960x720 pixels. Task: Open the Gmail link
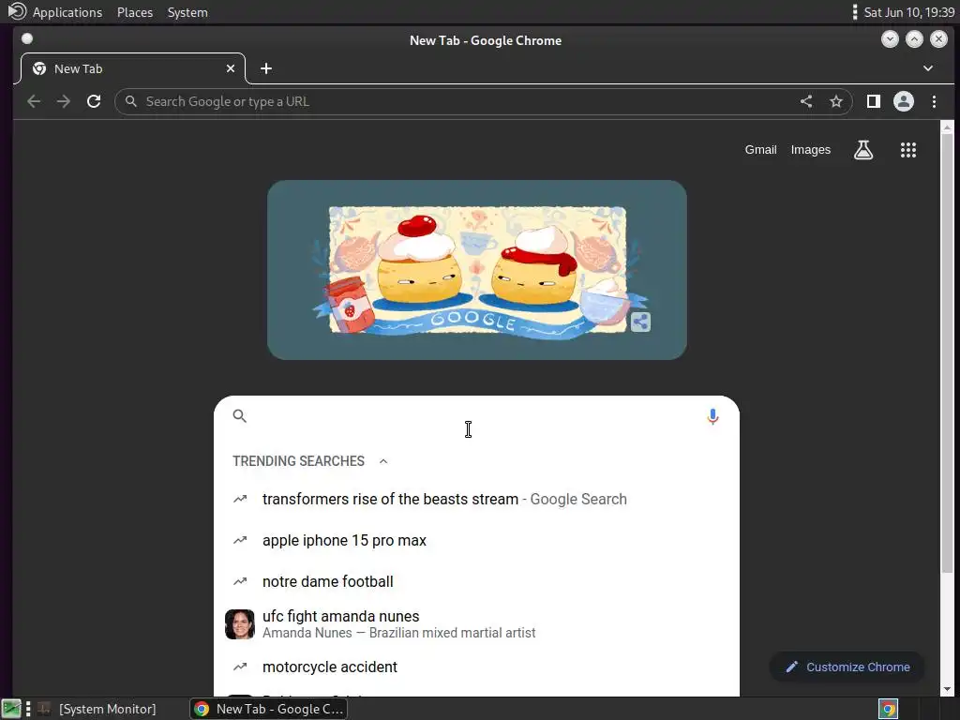click(760, 150)
